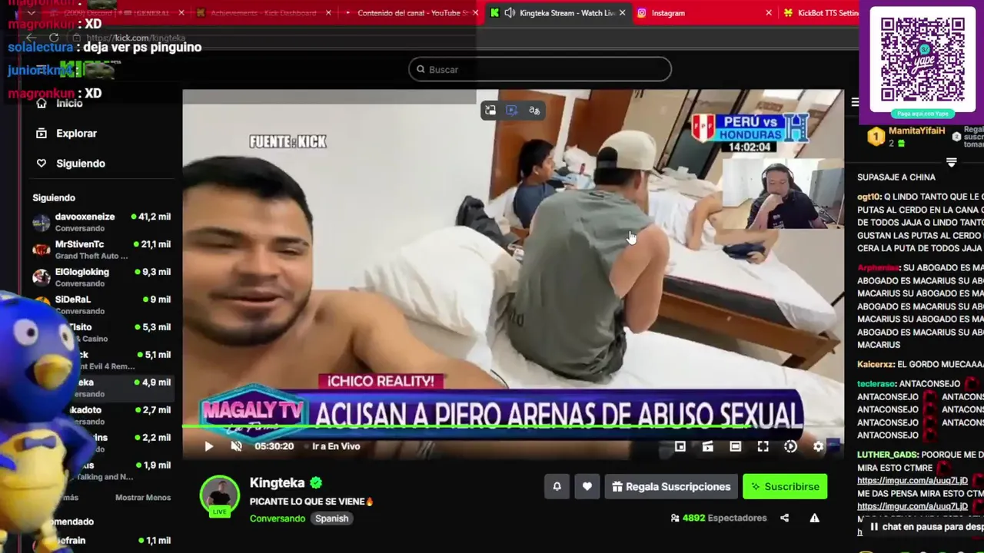Click the screen-cast overlay icon on video
This screenshot has height=553, width=984.
512,111
